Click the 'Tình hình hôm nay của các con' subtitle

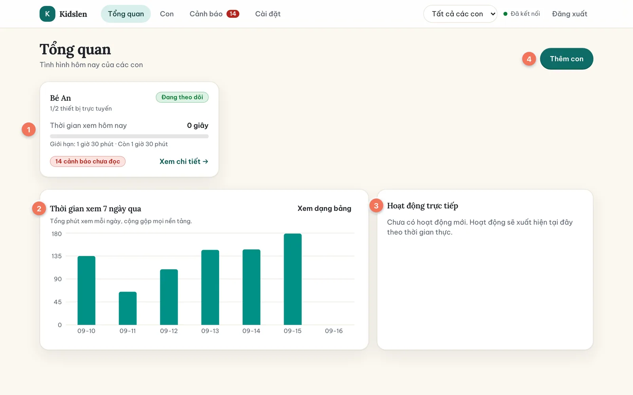click(x=91, y=64)
